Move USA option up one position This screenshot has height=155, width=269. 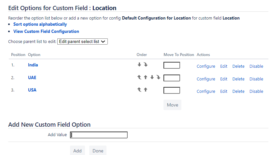click(146, 90)
